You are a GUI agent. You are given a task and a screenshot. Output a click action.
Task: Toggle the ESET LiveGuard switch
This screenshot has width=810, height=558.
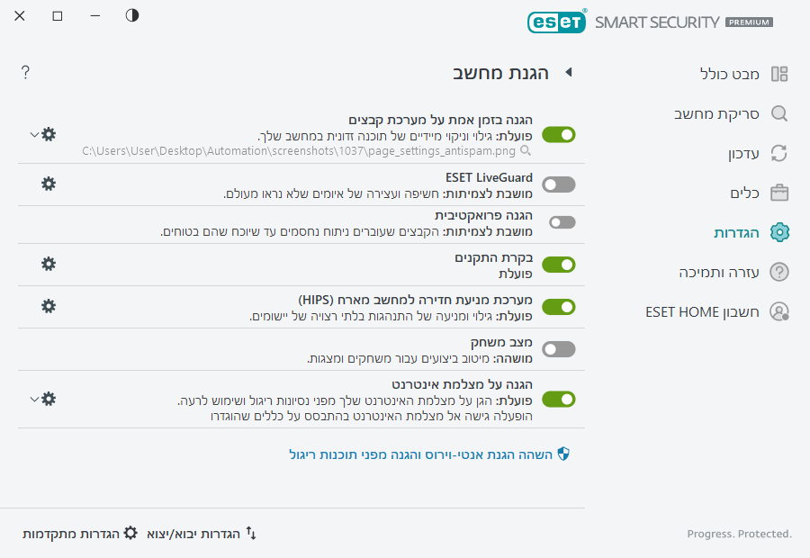[x=558, y=184]
